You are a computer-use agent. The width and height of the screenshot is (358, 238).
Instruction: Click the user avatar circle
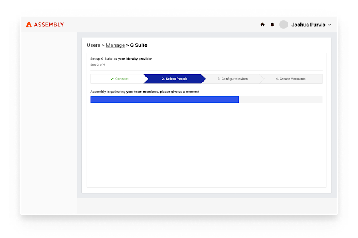284,25
